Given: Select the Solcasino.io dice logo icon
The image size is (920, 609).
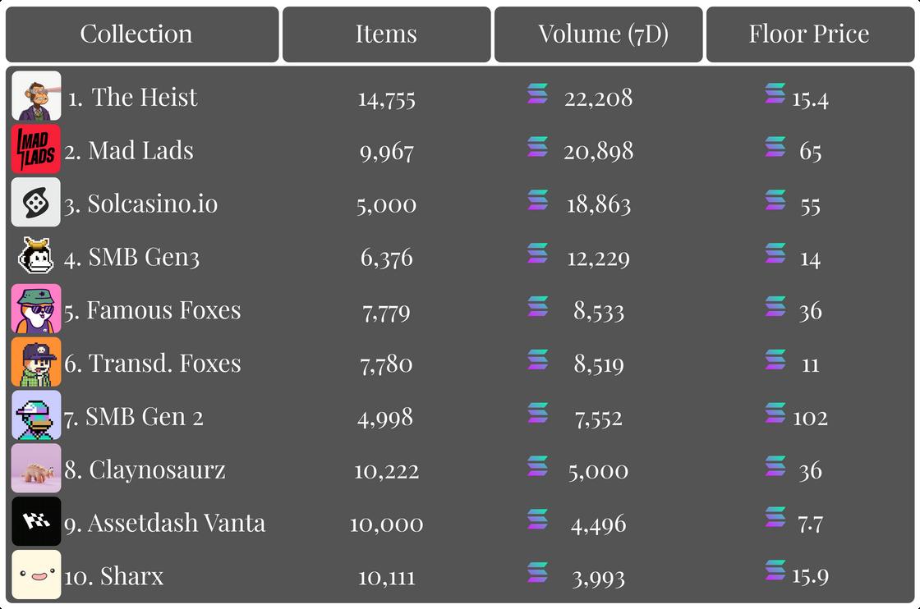Looking at the screenshot, I should 36,202.
